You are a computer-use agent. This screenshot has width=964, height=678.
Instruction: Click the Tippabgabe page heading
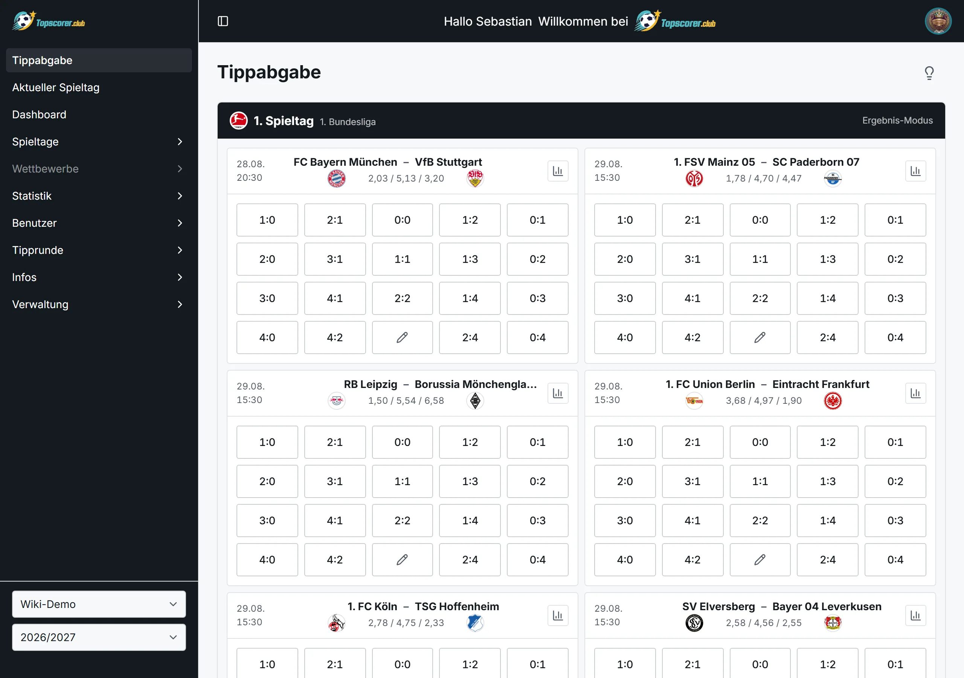(269, 72)
